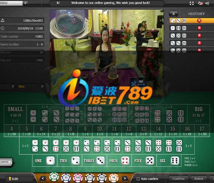Bet on single number FIVE

pos(144,160)
